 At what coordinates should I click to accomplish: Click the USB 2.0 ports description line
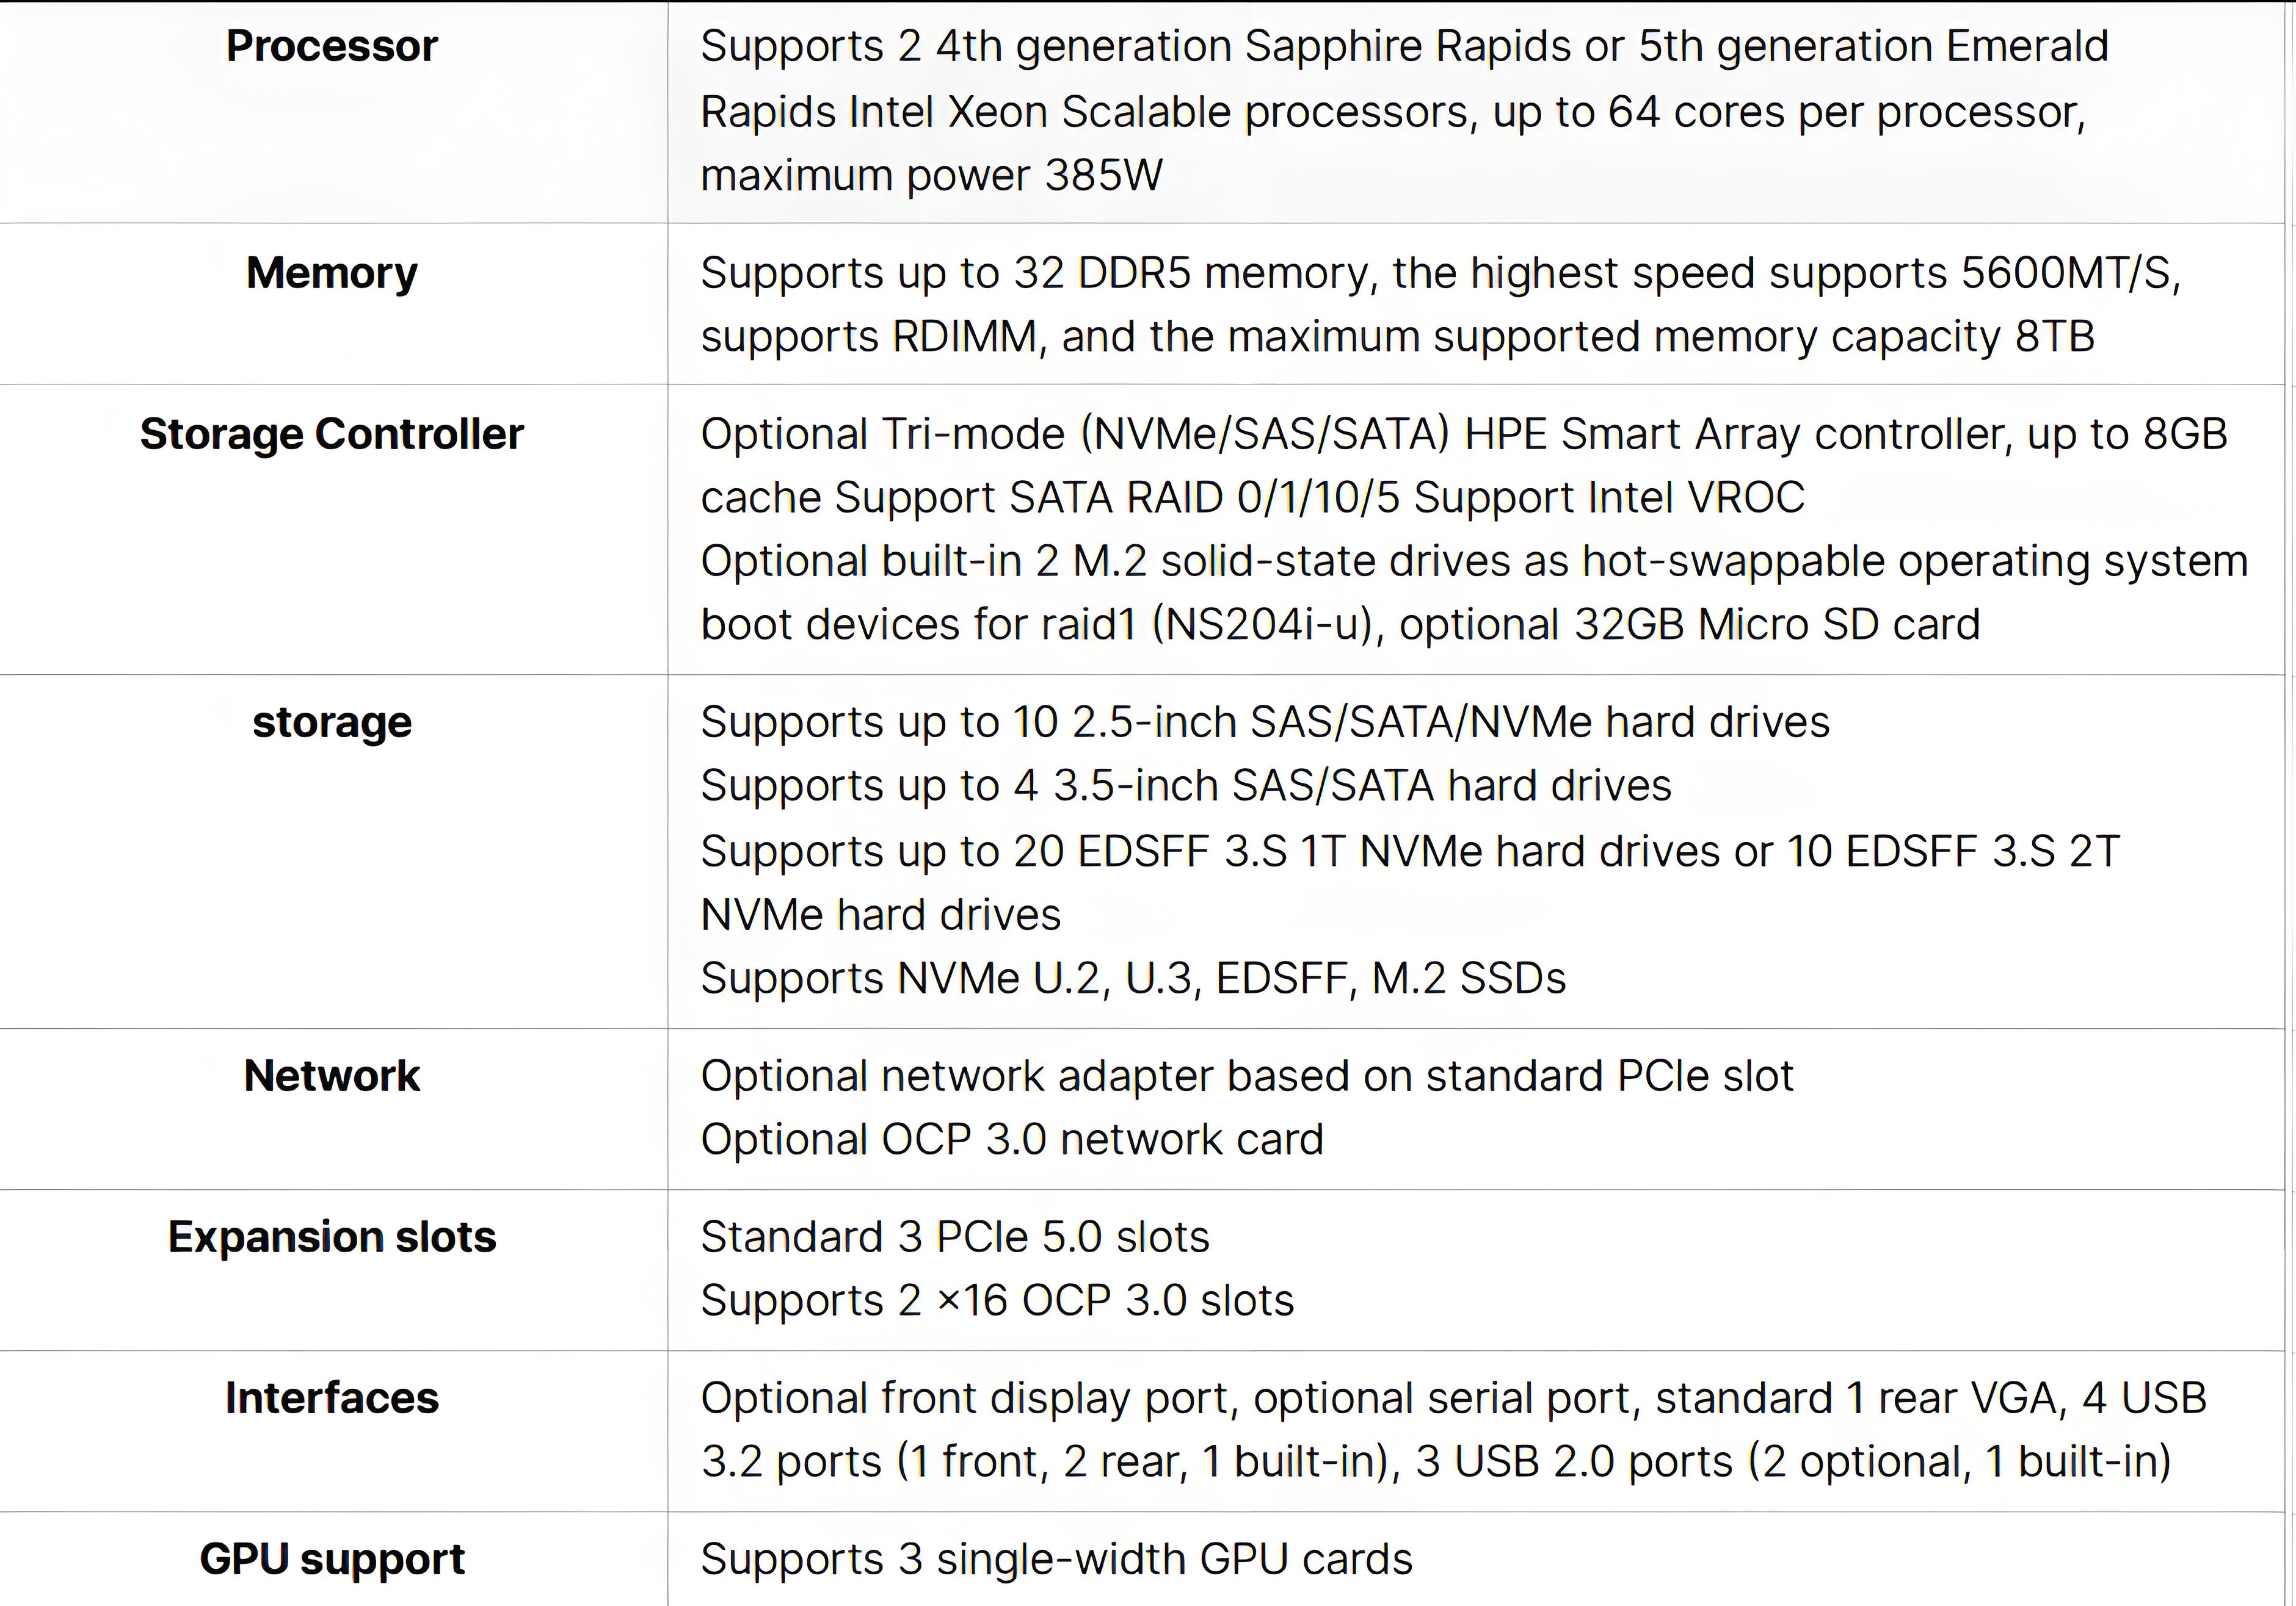pos(1436,1462)
